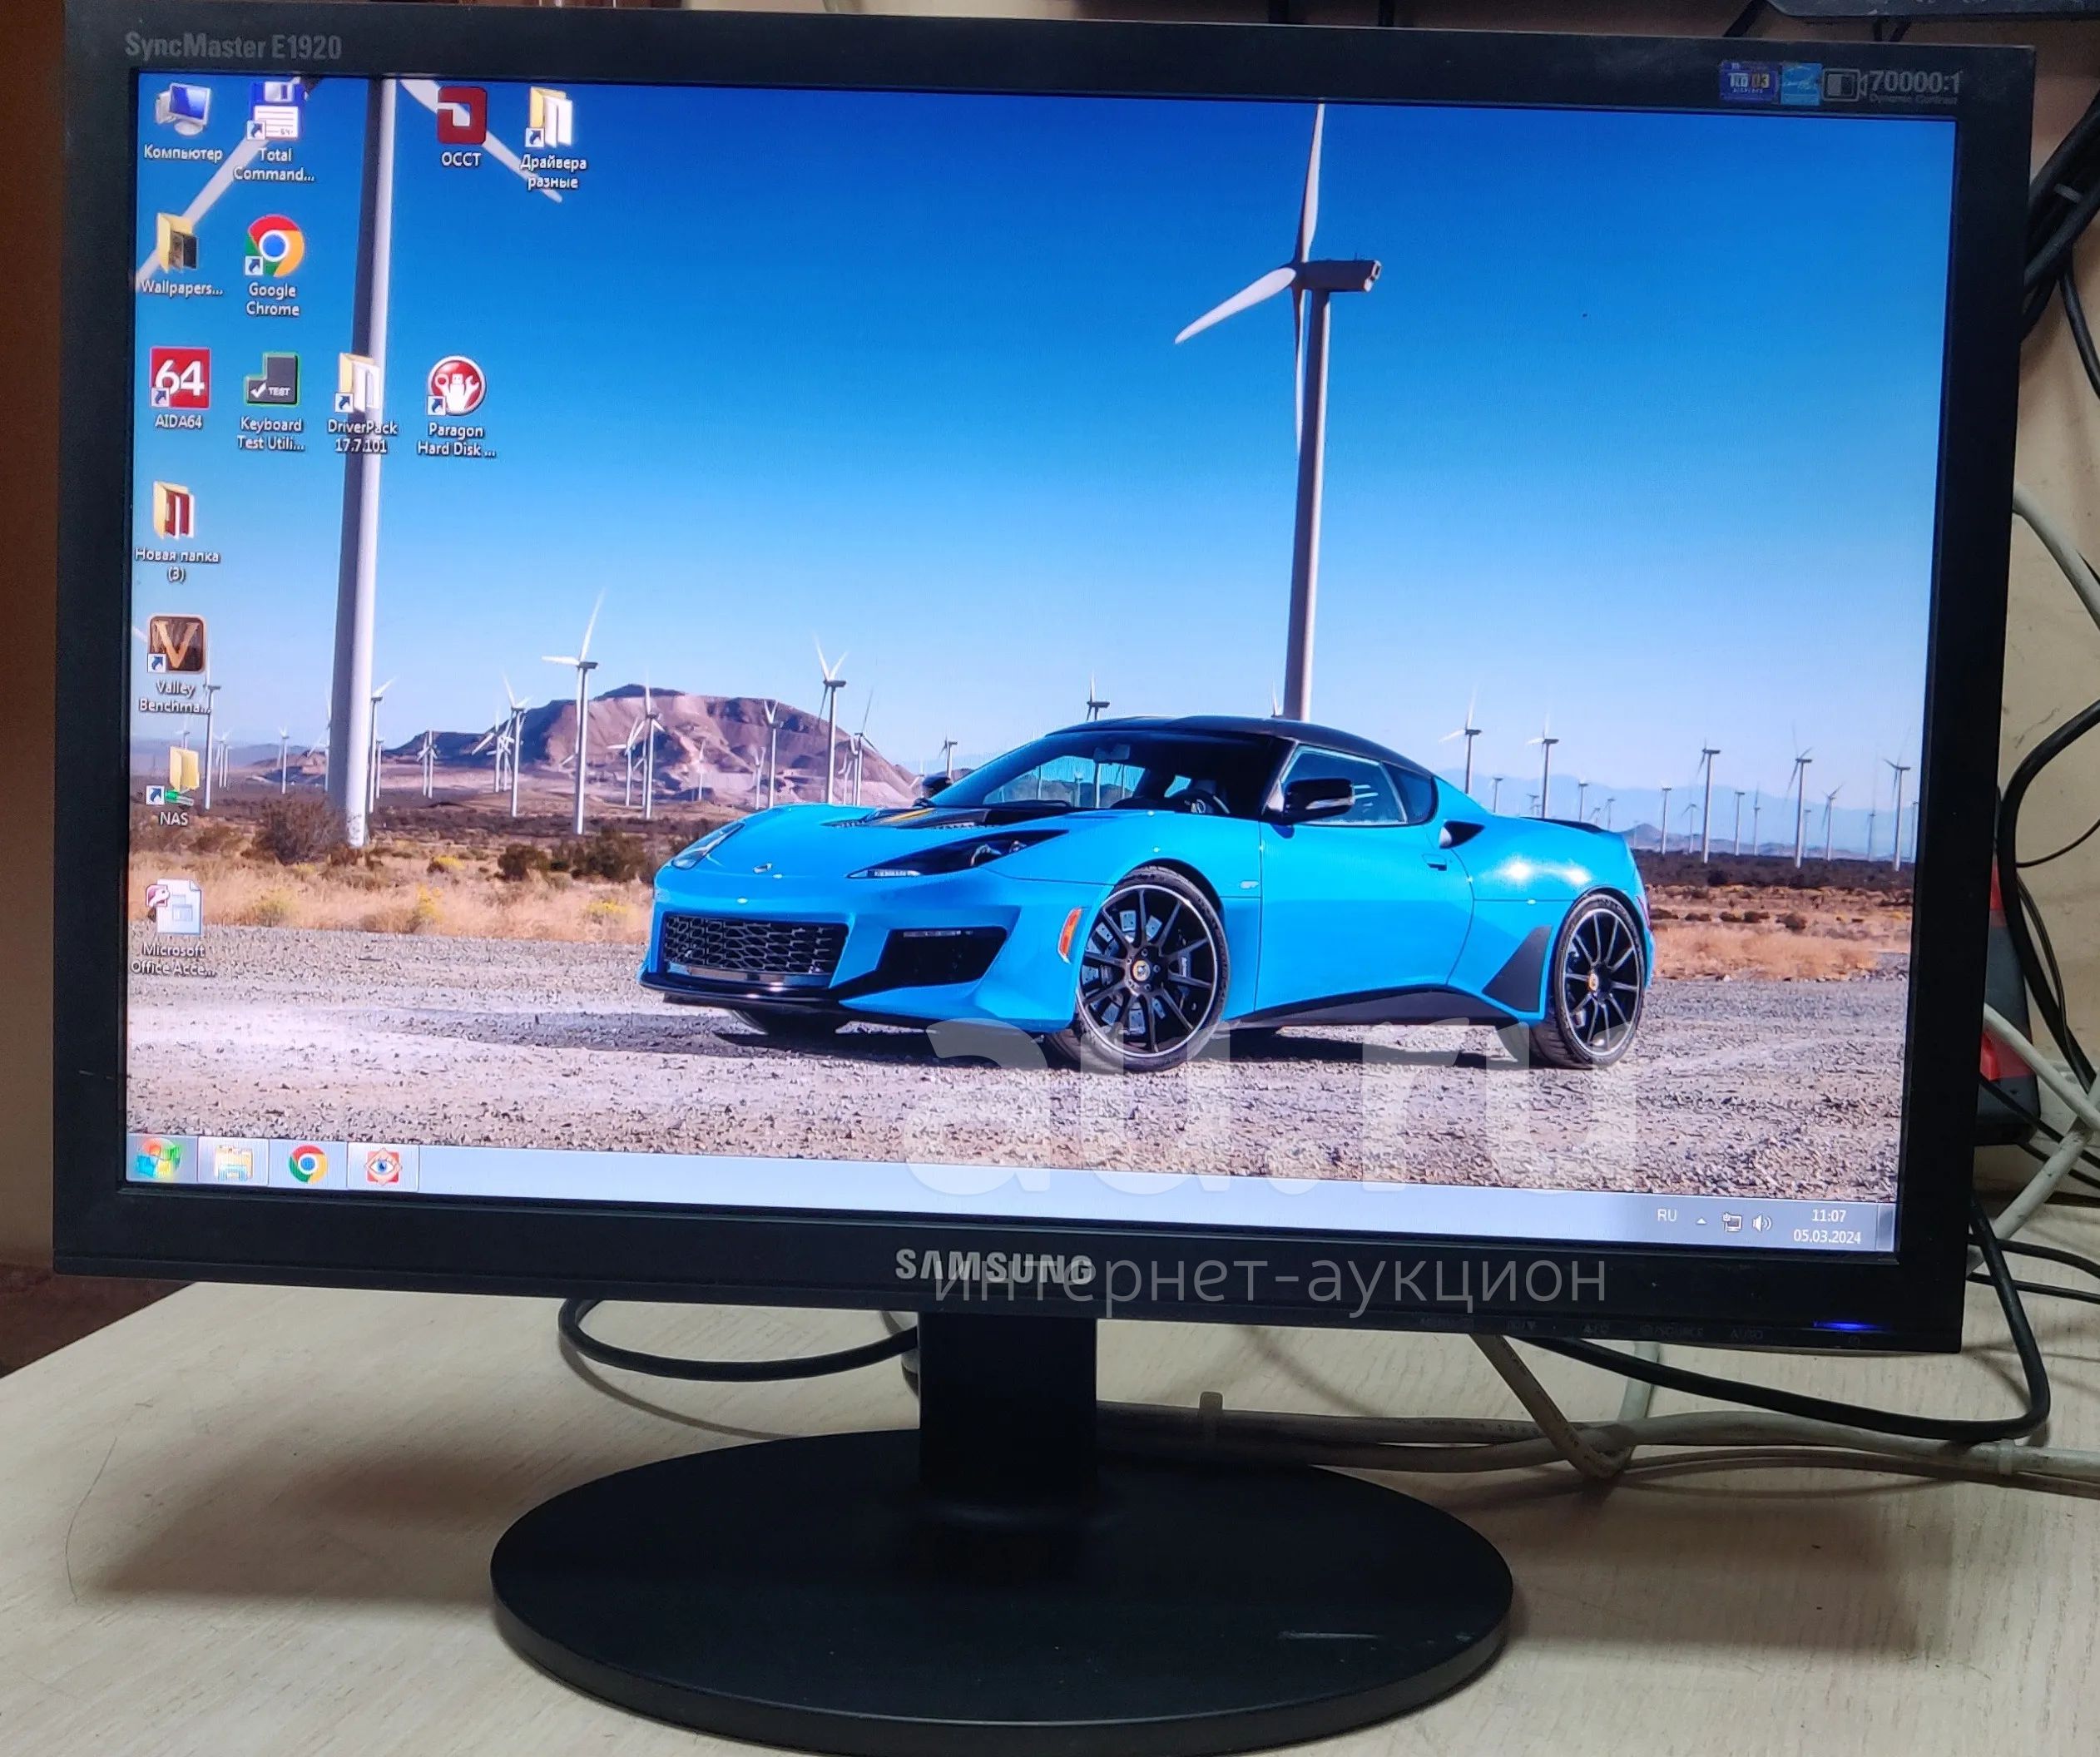The height and width of the screenshot is (1757, 2100).
Task: Click the clock showing 11:07
Action: (x=1829, y=1215)
